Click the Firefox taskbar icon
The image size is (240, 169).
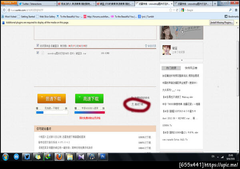[x=59, y=157]
